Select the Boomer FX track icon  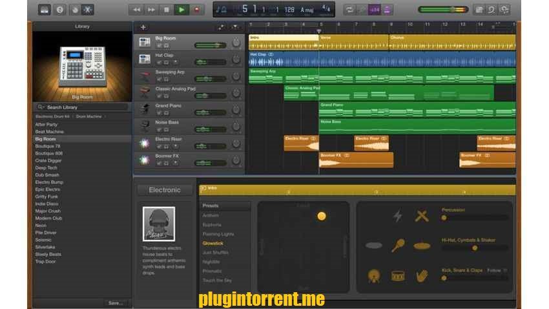(x=144, y=160)
